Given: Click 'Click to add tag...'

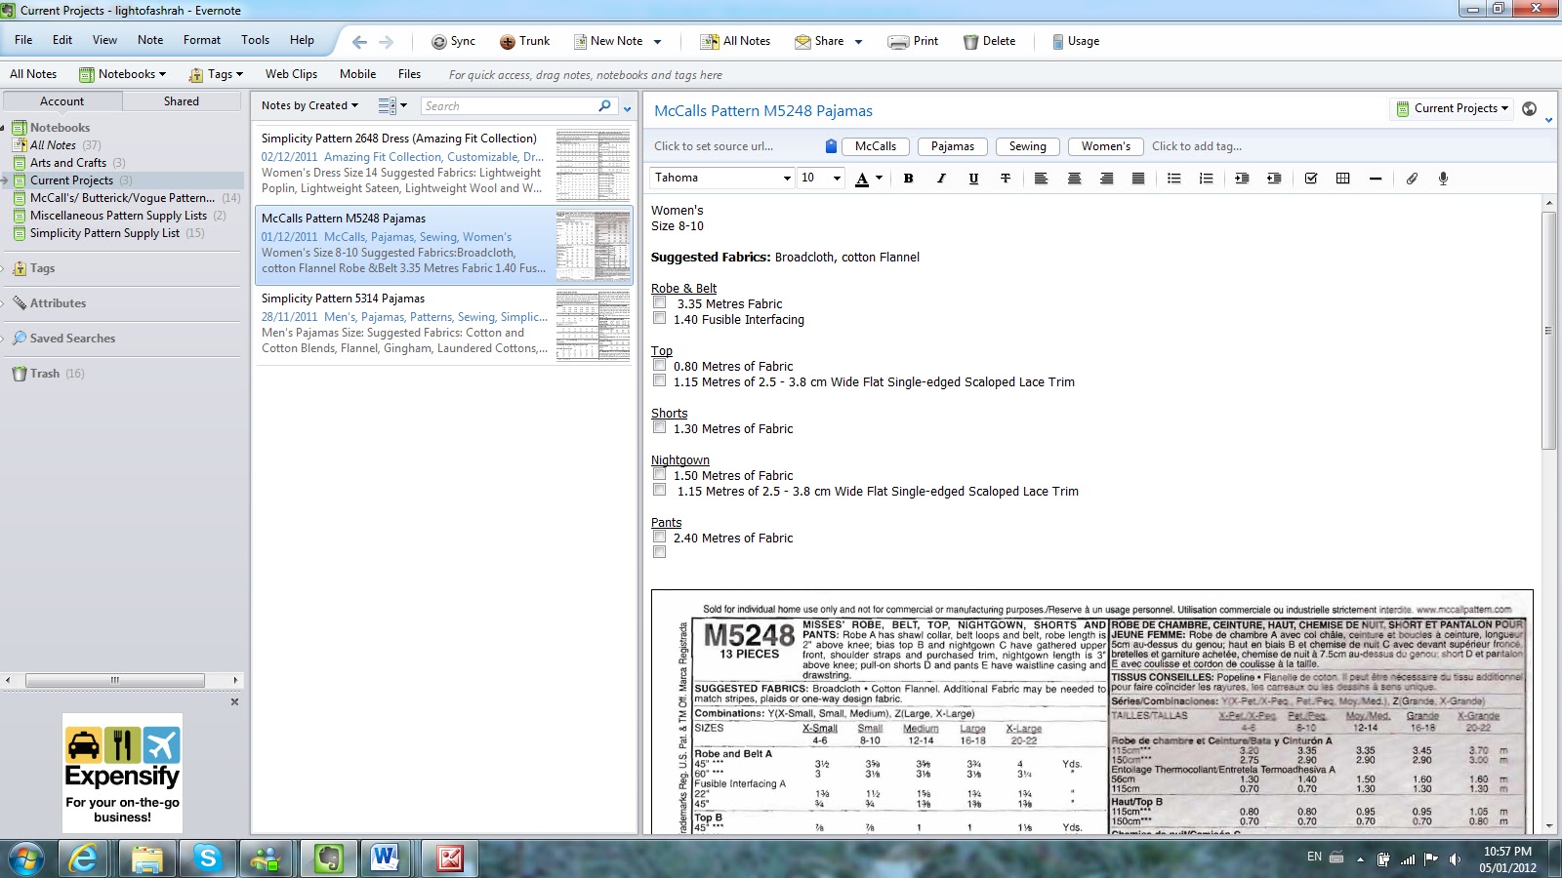Looking at the screenshot, I should 1197,146.
